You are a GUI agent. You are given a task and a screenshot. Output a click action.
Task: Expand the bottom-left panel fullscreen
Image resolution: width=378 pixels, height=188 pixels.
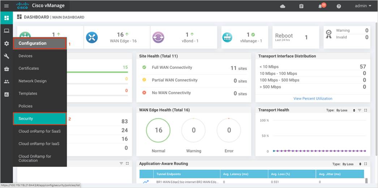[127, 163]
